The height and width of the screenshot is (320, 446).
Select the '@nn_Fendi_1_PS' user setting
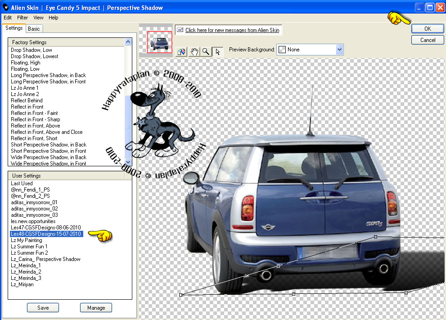point(31,190)
